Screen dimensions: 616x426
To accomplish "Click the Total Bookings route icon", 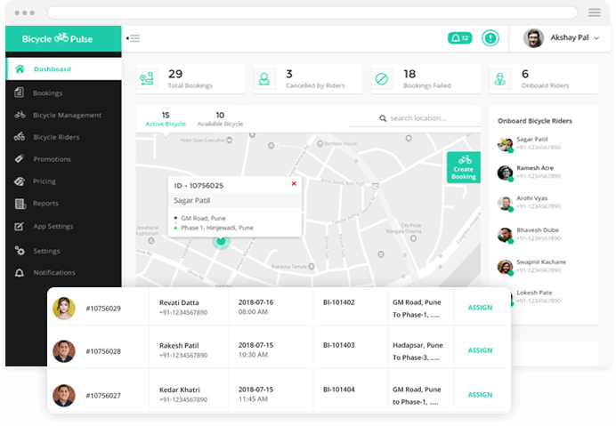I will pos(147,79).
